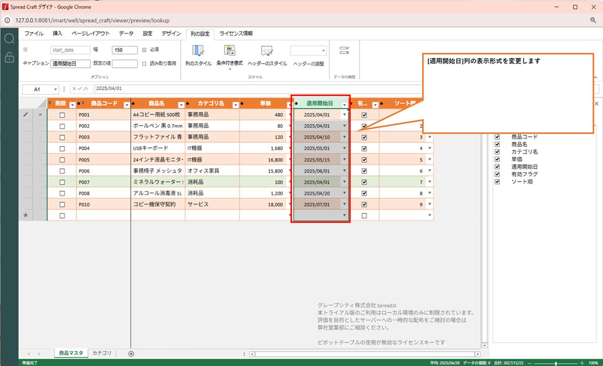Click the unlocked padlock icon in sidebar

pyautogui.click(x=9, y=57)
